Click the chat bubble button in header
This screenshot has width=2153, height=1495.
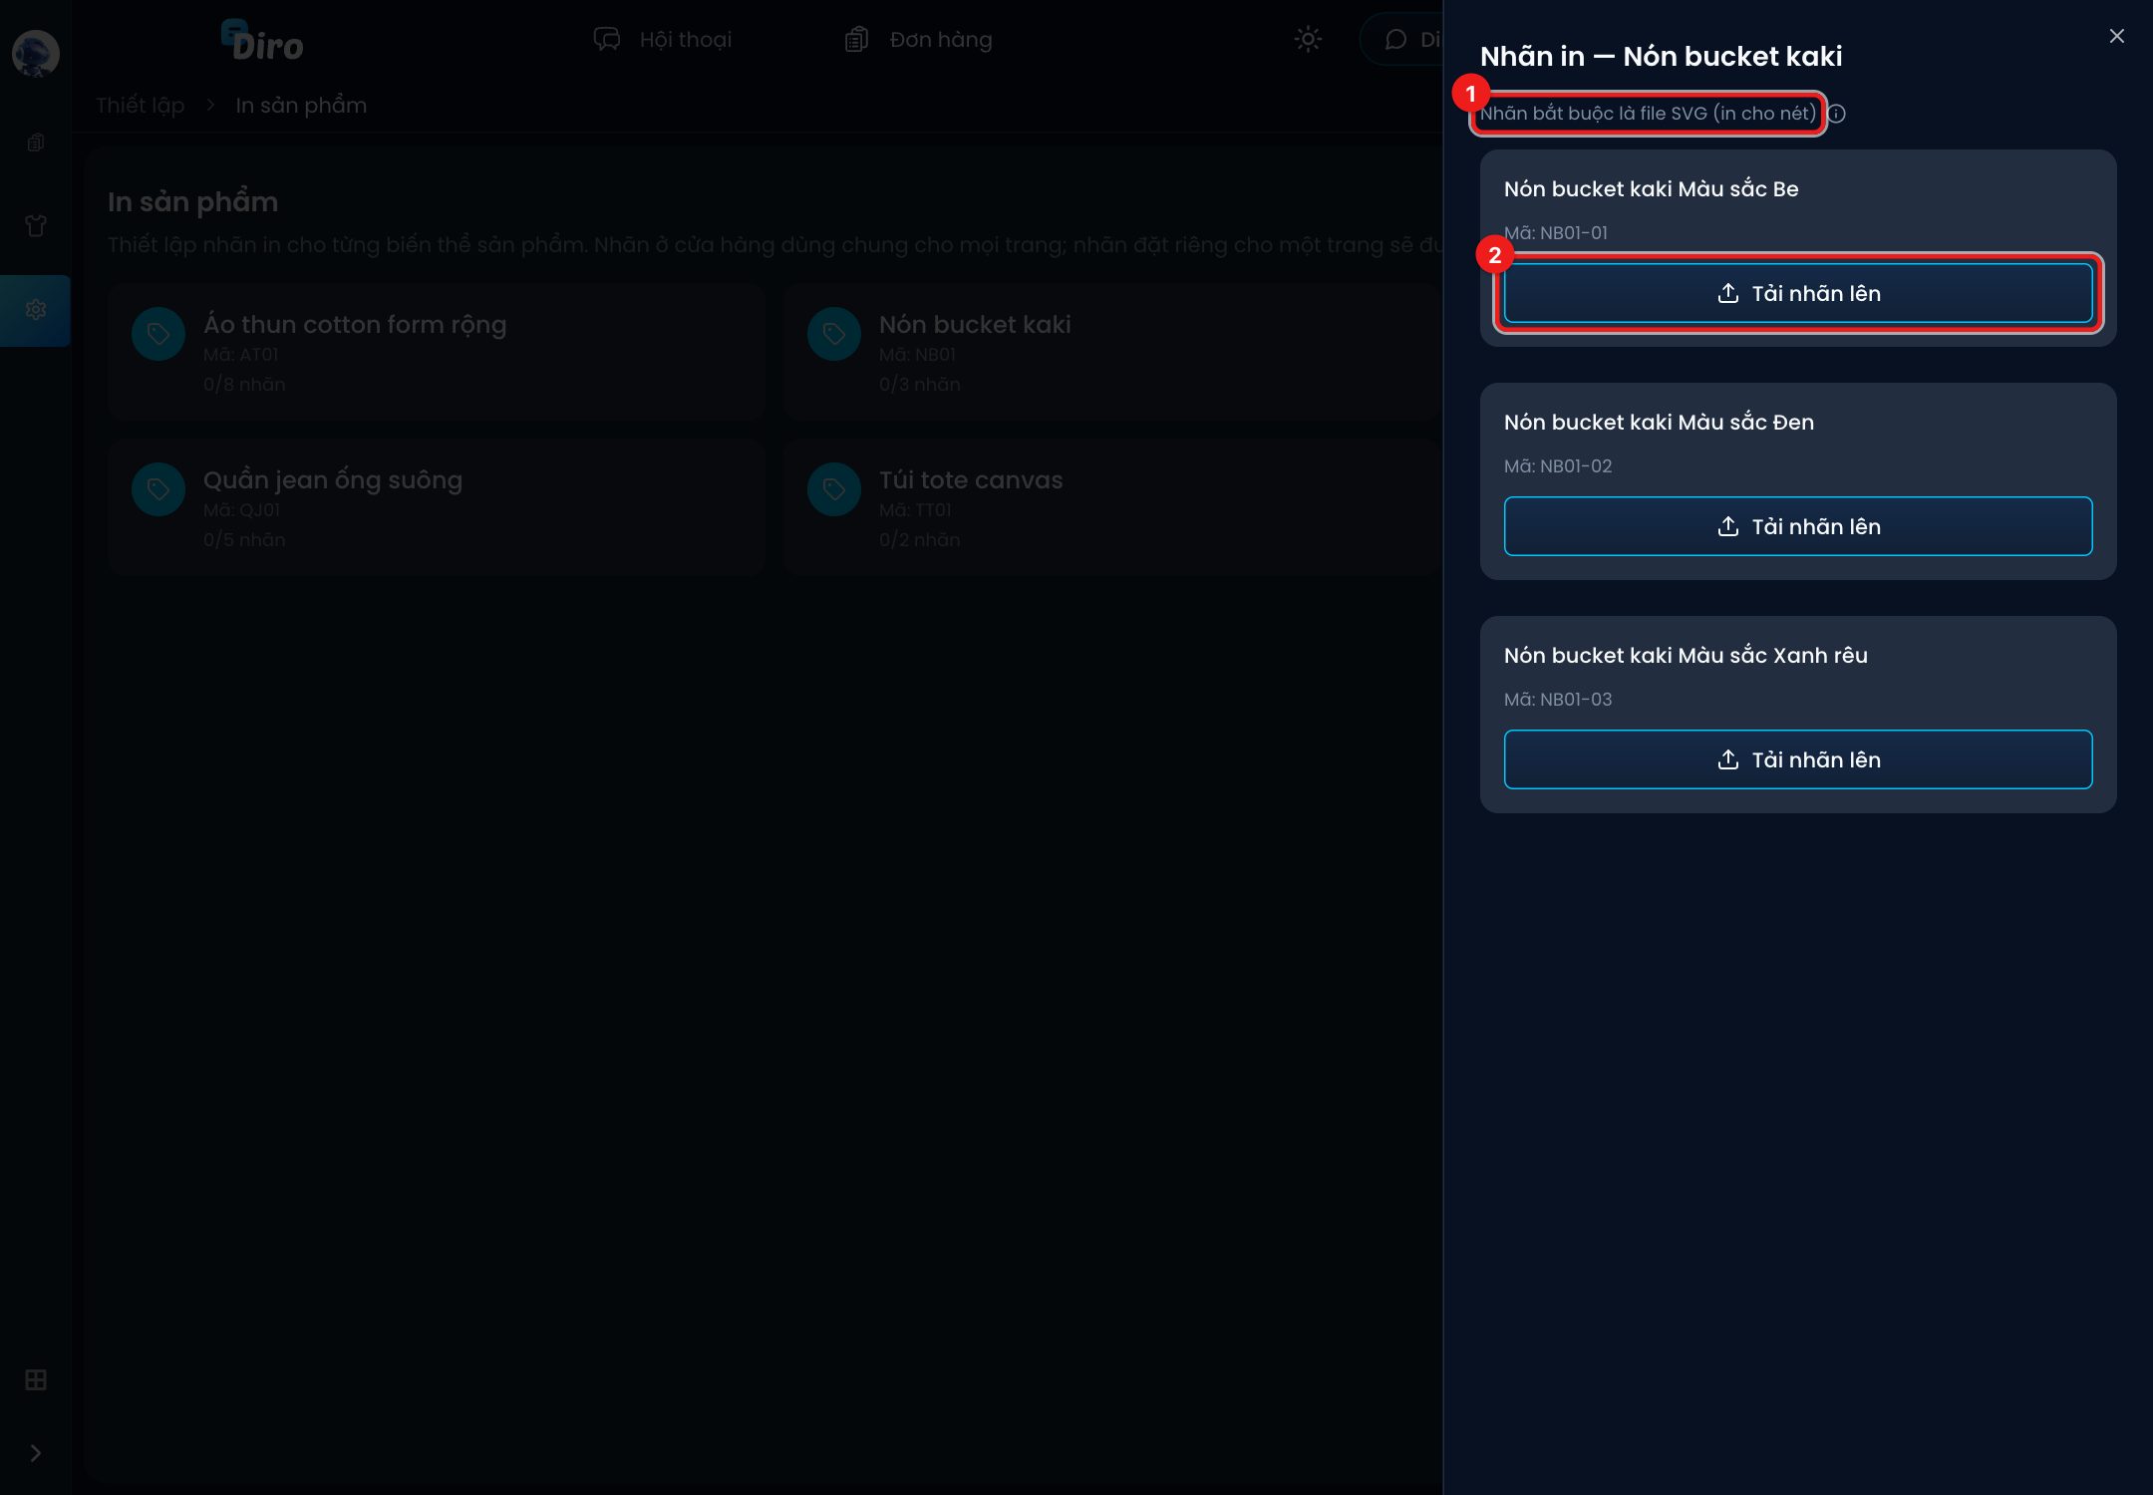[x=1401, y=39]
